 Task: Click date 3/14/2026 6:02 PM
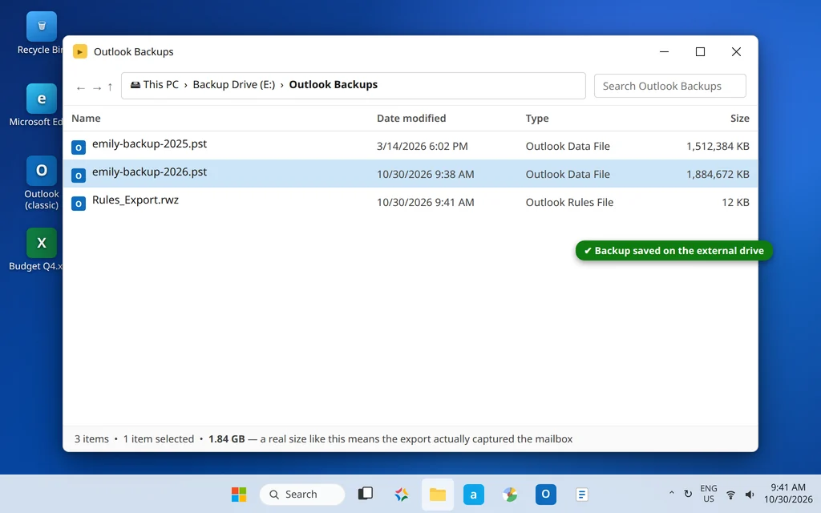coord(422,147)
